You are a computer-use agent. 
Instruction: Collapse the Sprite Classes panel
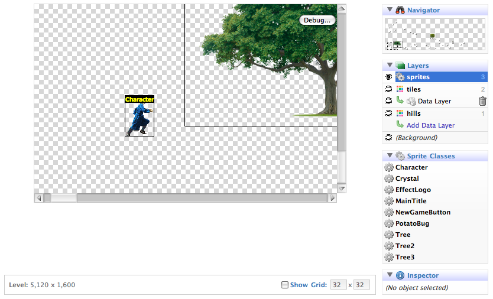pos(390,156)
